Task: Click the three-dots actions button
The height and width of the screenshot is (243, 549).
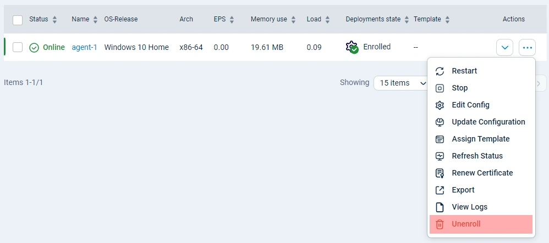Action: pos(527,48)
